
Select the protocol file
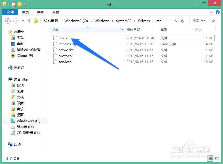coord(133,56)
